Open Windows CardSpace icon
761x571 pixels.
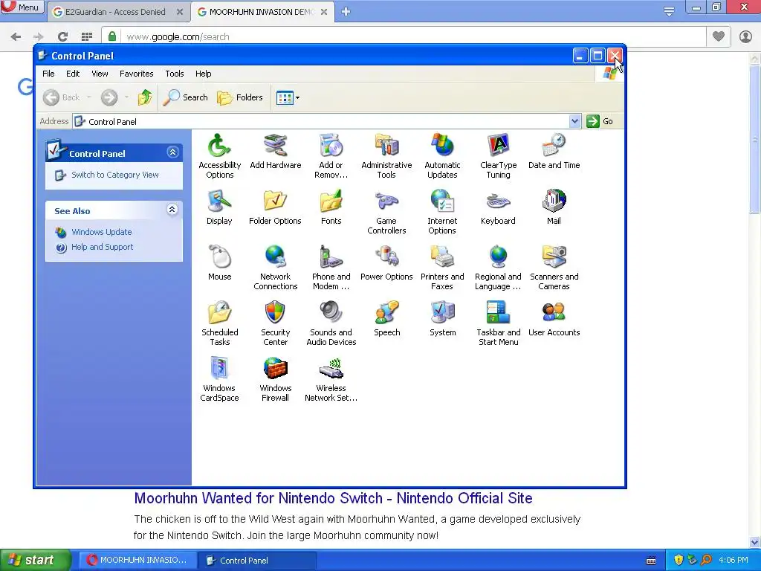tap(219, 379)
